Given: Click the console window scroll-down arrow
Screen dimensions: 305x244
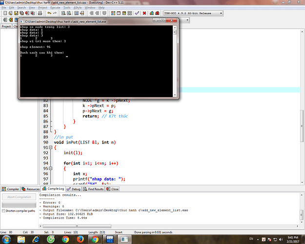Looking at the screenshot, I should [175, 95].
